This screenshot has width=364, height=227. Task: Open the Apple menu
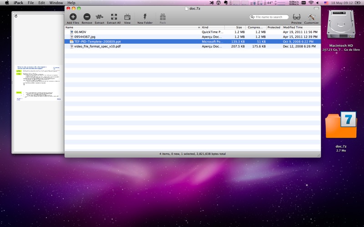point(7,3)
